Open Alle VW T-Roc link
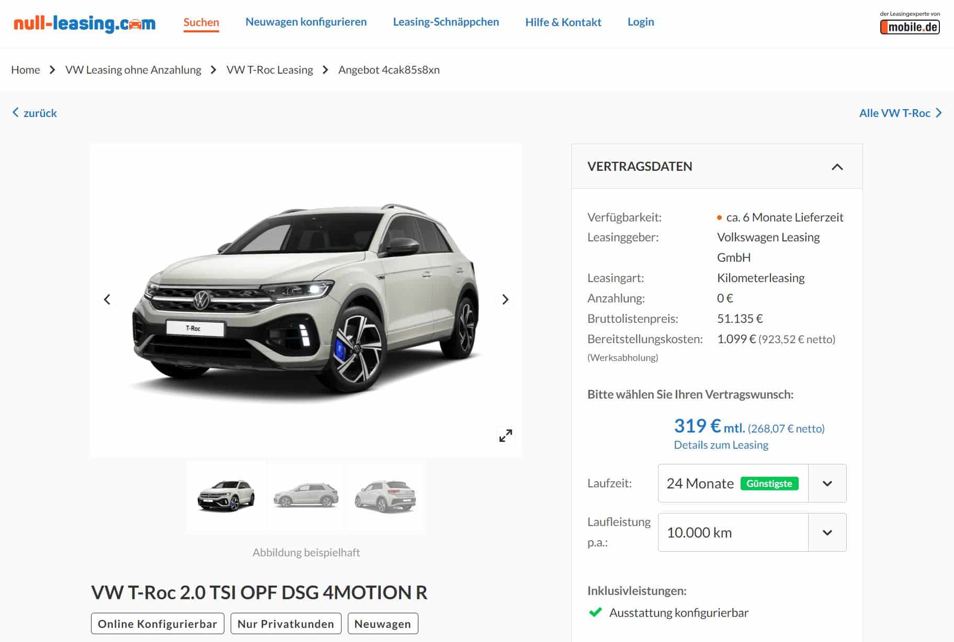 [900, 113]
